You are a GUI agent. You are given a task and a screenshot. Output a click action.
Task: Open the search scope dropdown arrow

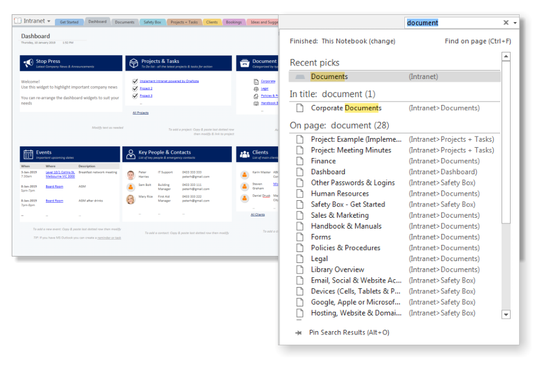point(515,23)
